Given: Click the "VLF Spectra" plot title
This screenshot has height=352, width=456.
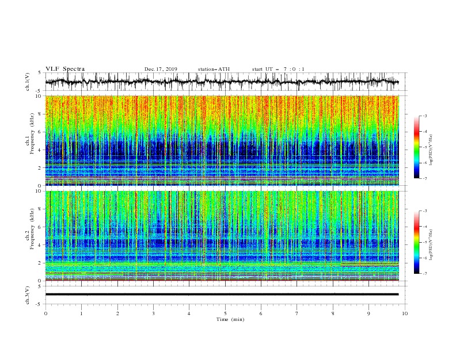Looking at the screenshot, I should [65, 69].
